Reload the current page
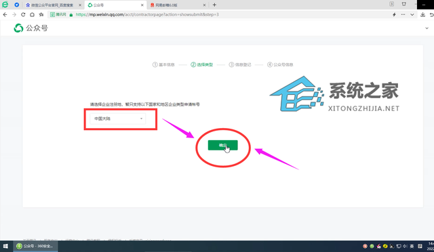The image size is (434, 252). (23, 15)
